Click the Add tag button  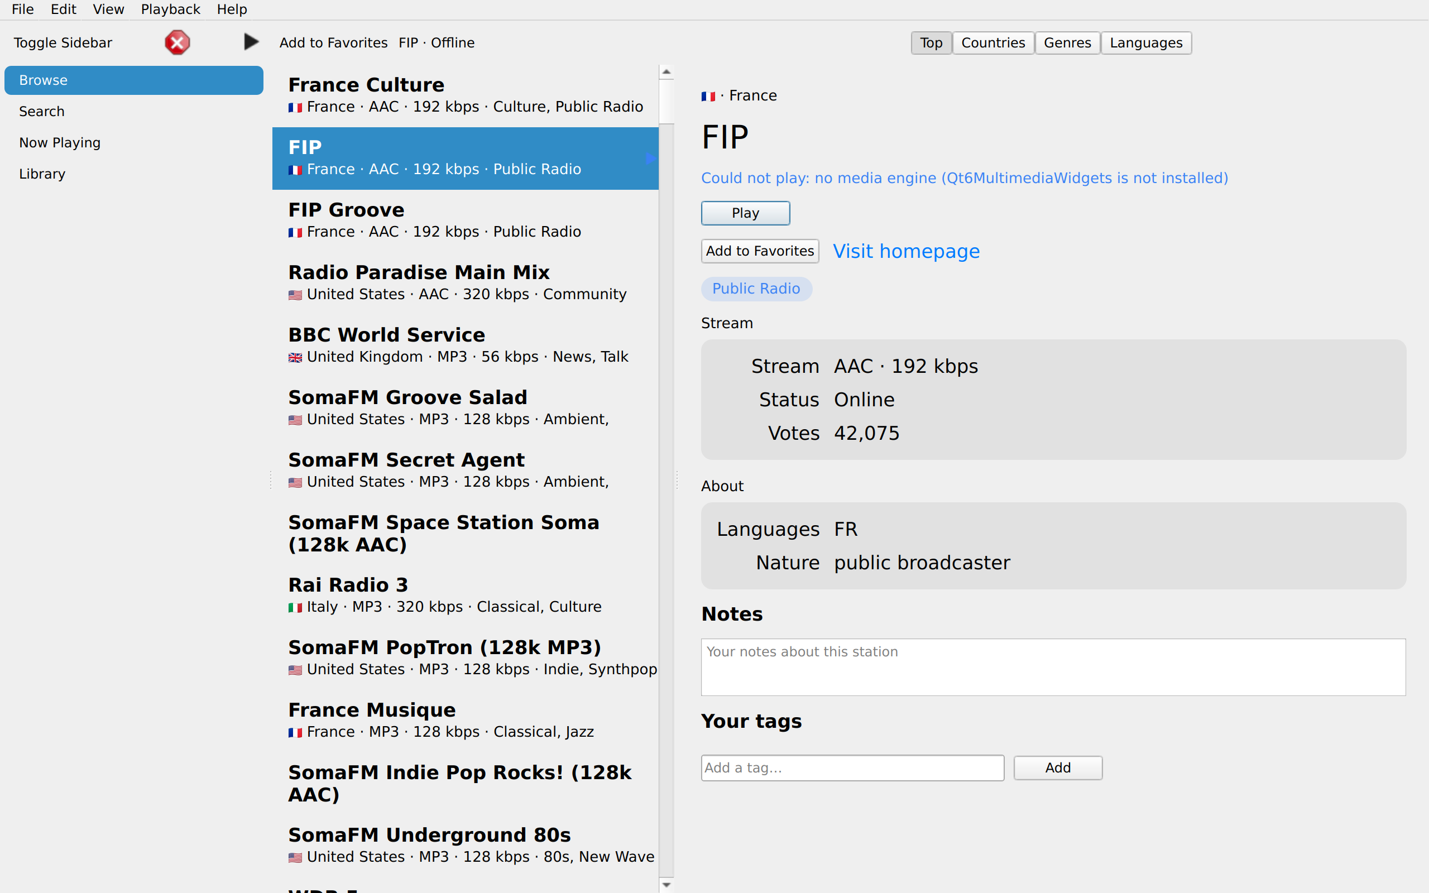(1058, 768)
